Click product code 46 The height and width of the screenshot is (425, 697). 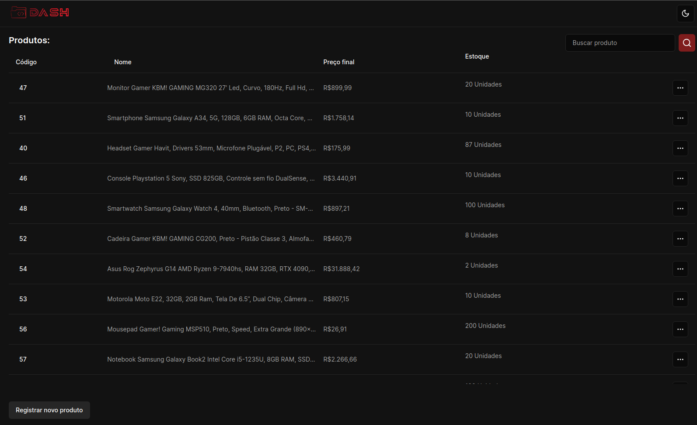pyautogui.click(x=23, y=178)
